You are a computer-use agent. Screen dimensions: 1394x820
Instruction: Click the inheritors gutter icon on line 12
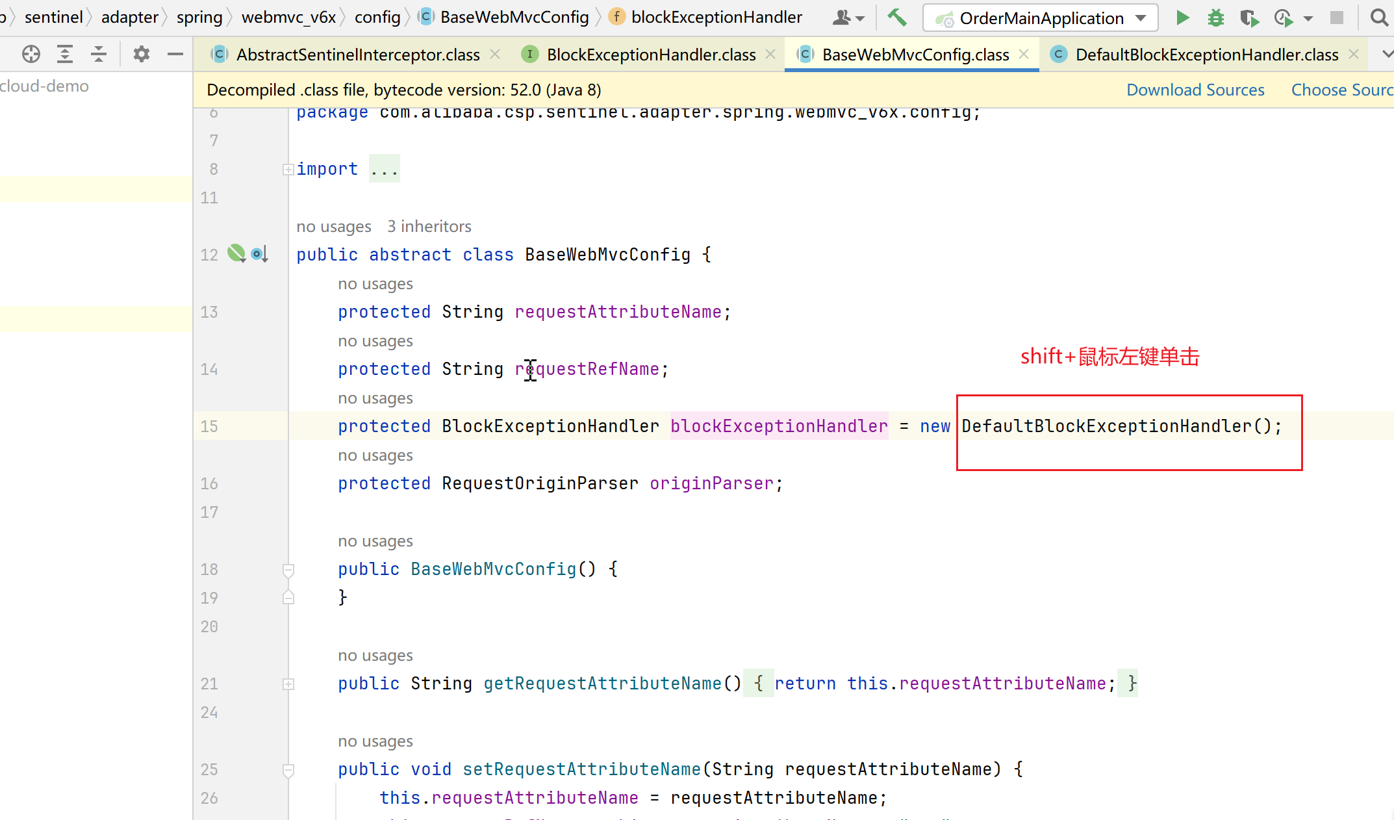click(259, 254)
